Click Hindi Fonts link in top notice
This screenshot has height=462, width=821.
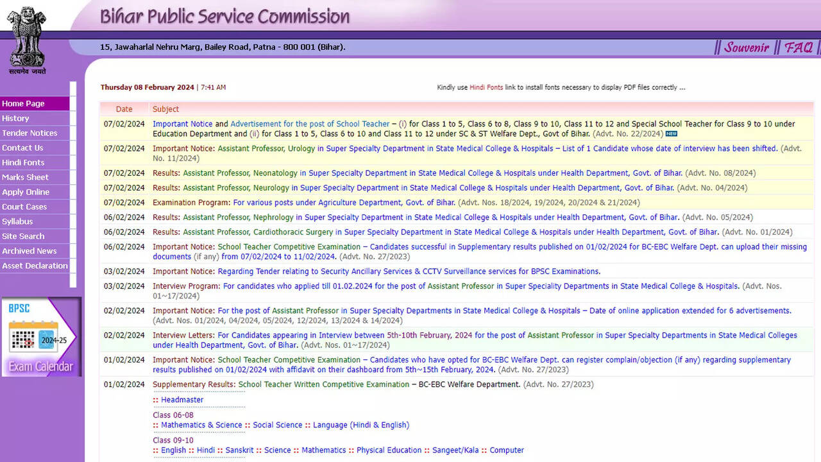tap(486, 87)
